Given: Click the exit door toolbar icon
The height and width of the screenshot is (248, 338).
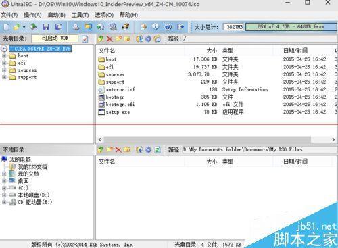Looking at the screenshot, I should (x=180, y=27).
